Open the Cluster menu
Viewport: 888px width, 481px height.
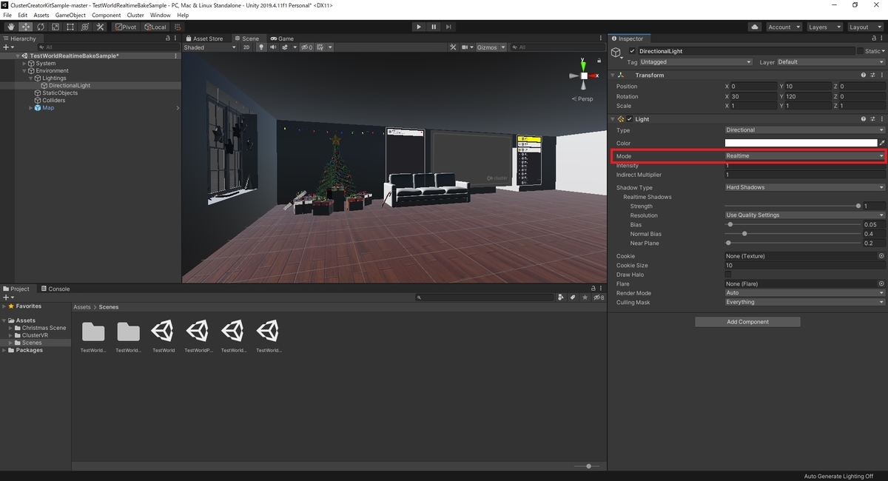pyautogui.click(x=135, y=15)
